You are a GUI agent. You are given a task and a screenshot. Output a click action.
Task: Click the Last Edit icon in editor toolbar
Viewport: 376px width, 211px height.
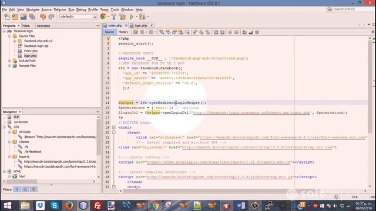pos(136,32)
